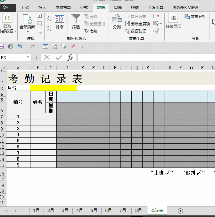Click the undo arrow in quick access toolbar
Image resolution: width=215 pixels, height=217 pixels.
[20, 46]
